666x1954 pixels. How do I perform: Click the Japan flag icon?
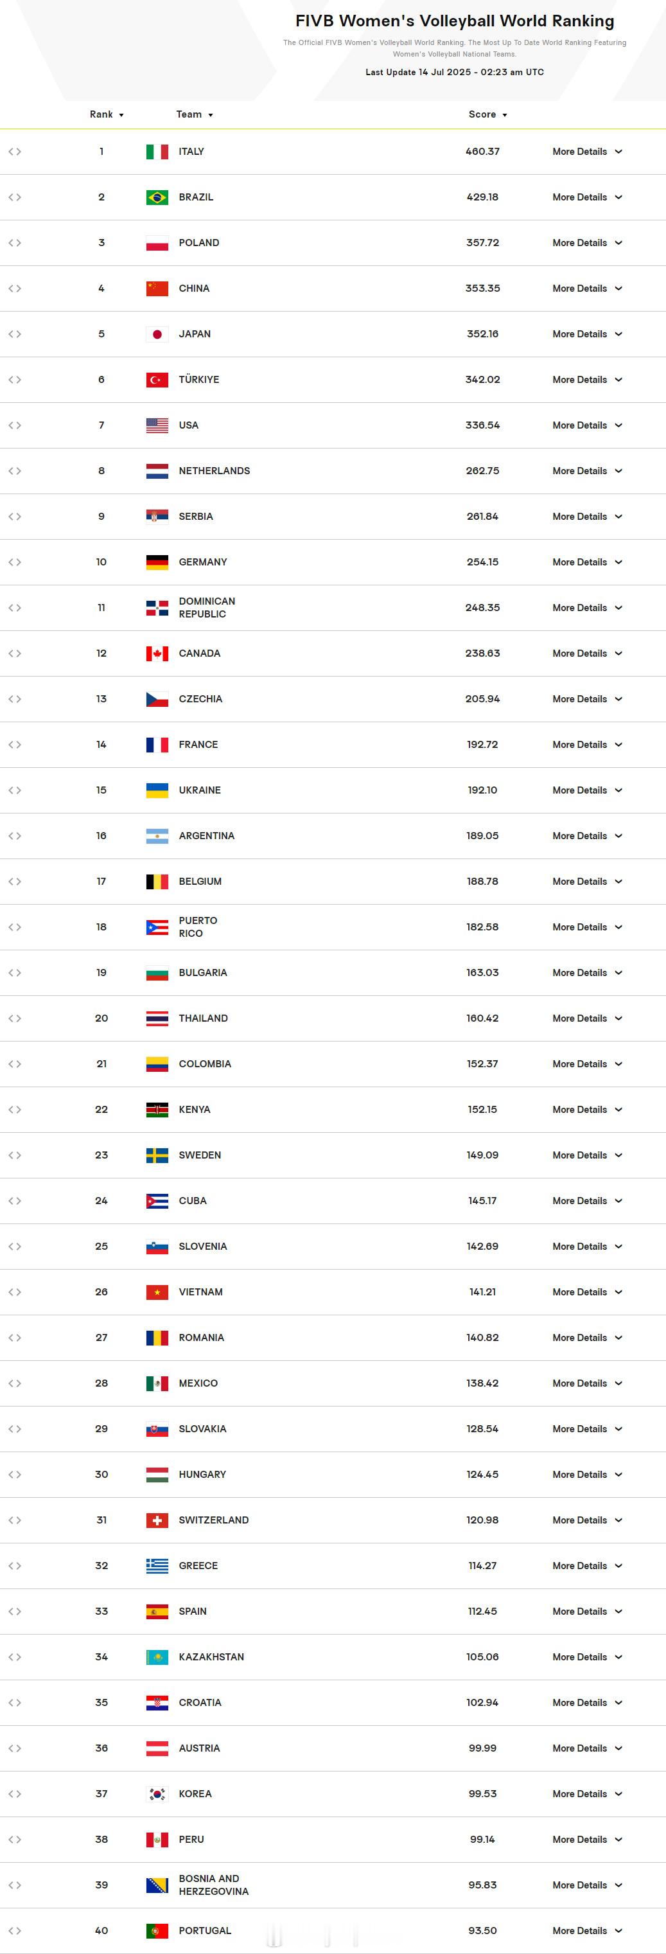coord(157,333)
